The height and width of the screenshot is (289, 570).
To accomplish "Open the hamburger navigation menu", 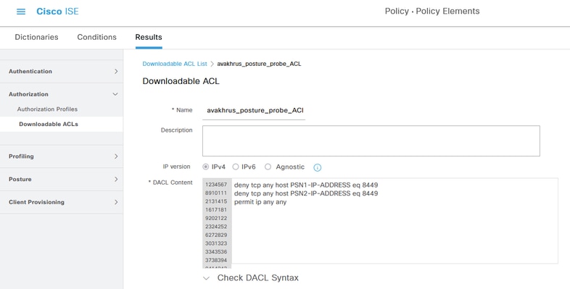I will click(x=21, y=12).
